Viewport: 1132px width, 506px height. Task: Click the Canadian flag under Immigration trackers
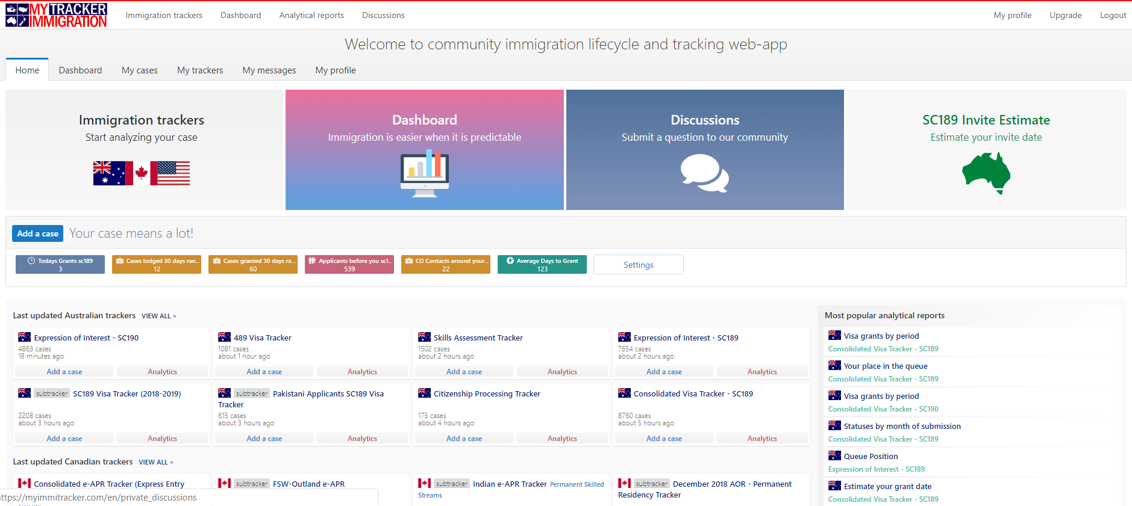pyautogui.click(x=142, y=173)
